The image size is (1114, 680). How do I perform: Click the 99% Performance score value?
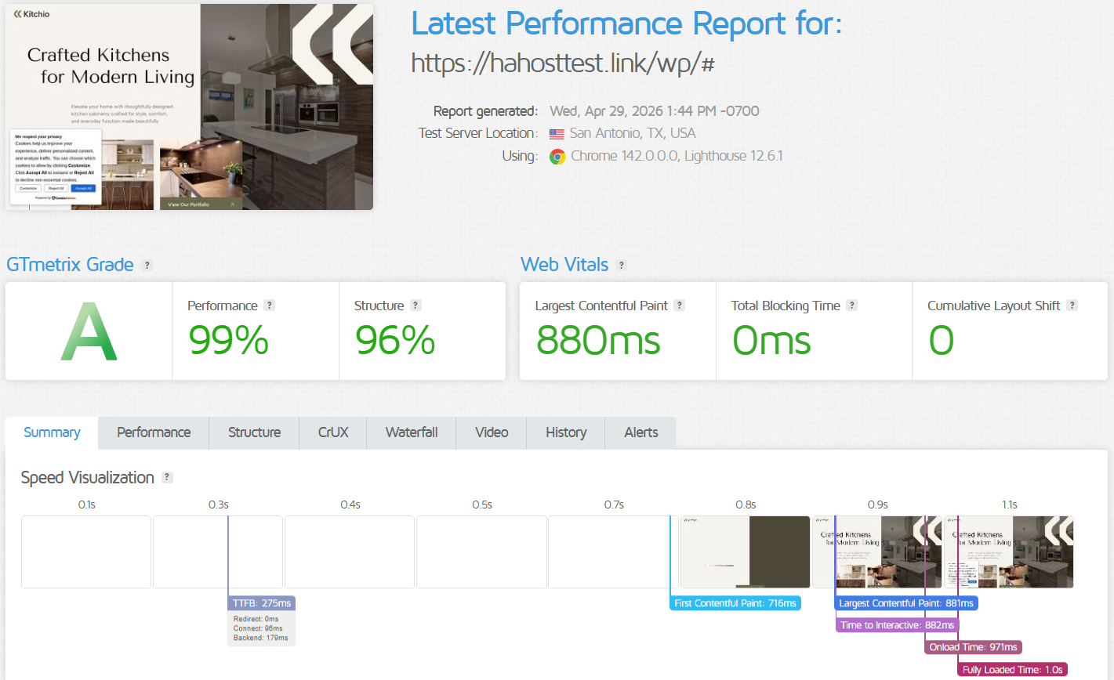tap(229, 340)
